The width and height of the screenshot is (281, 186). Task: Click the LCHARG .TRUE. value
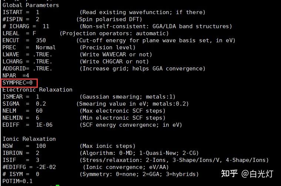[42, 62]
